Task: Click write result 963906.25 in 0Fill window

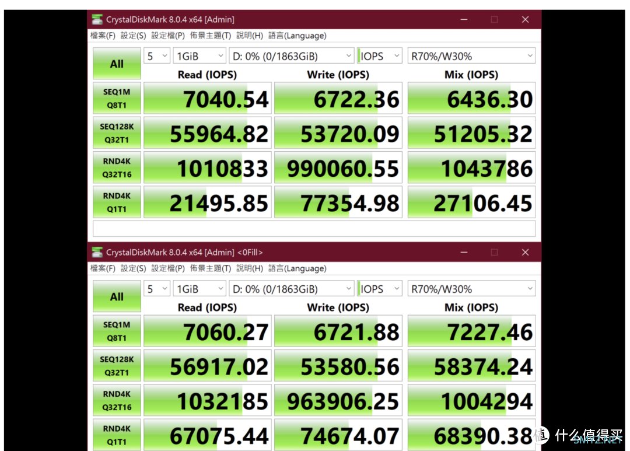Action: point(338,400)
